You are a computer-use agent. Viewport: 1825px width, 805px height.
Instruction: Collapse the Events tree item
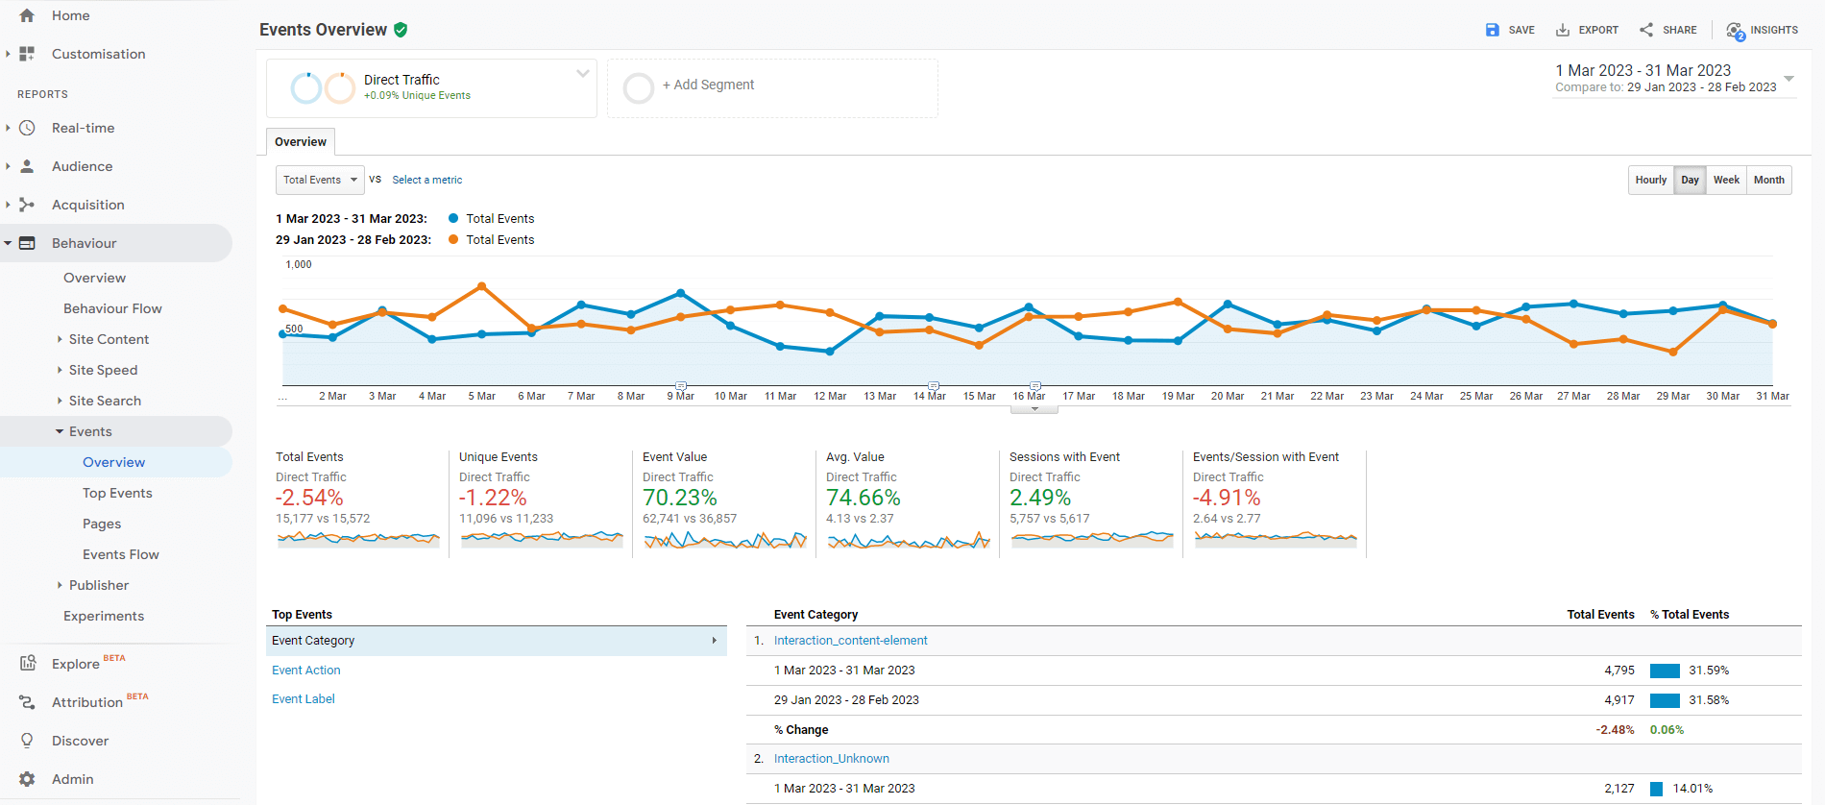pyautogui.click(x=60, y=431)
